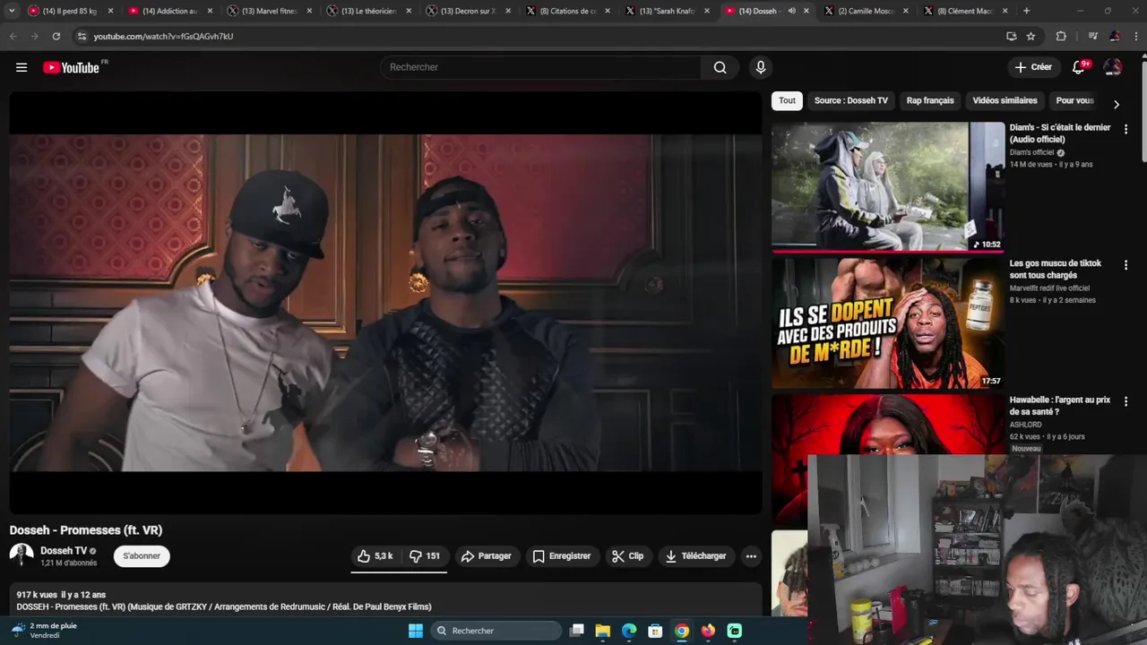Open Task View on taskbar

point(577,631)
